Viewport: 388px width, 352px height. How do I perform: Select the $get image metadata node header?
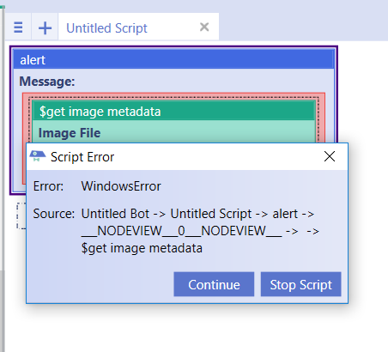(x=173, y=112)
